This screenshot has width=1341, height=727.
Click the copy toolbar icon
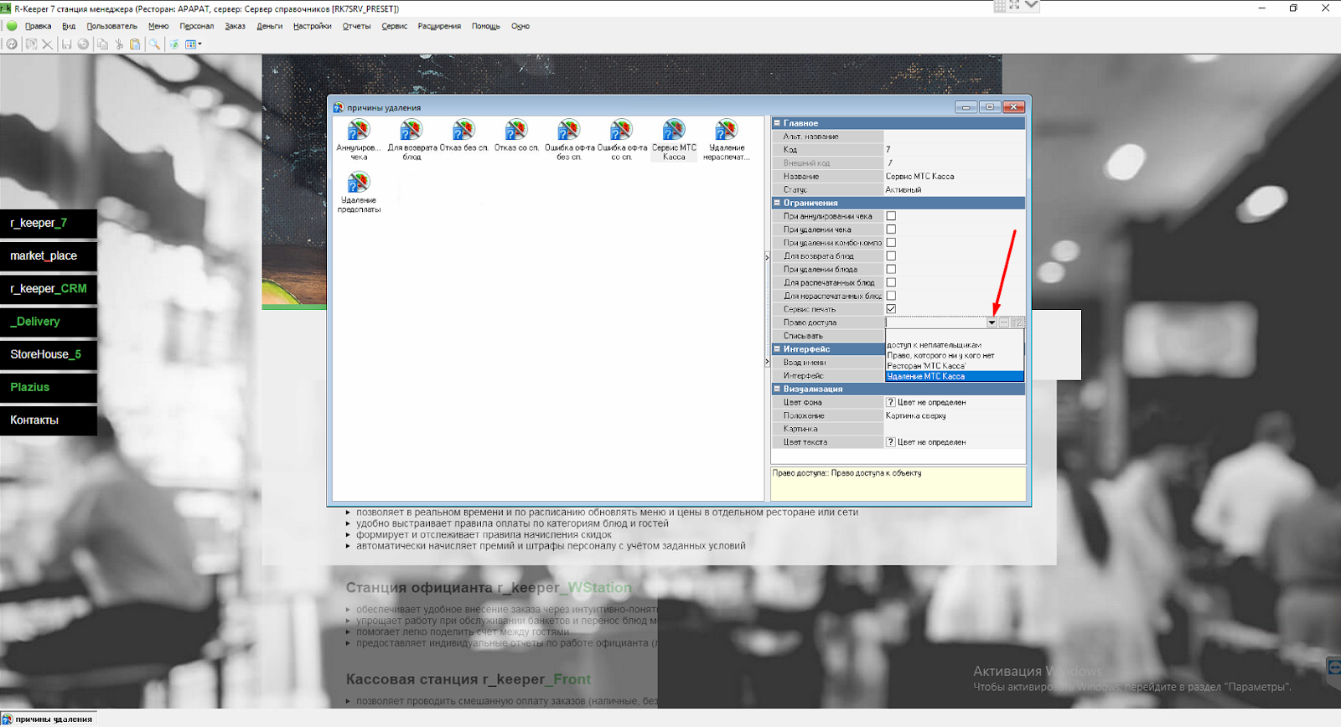pos(102,44)
